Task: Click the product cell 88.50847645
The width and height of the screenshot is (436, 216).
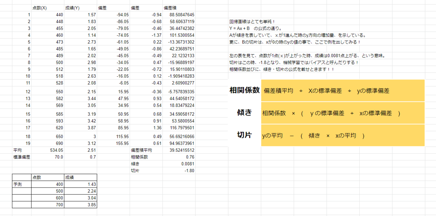Action: click(x=179, y=15)
